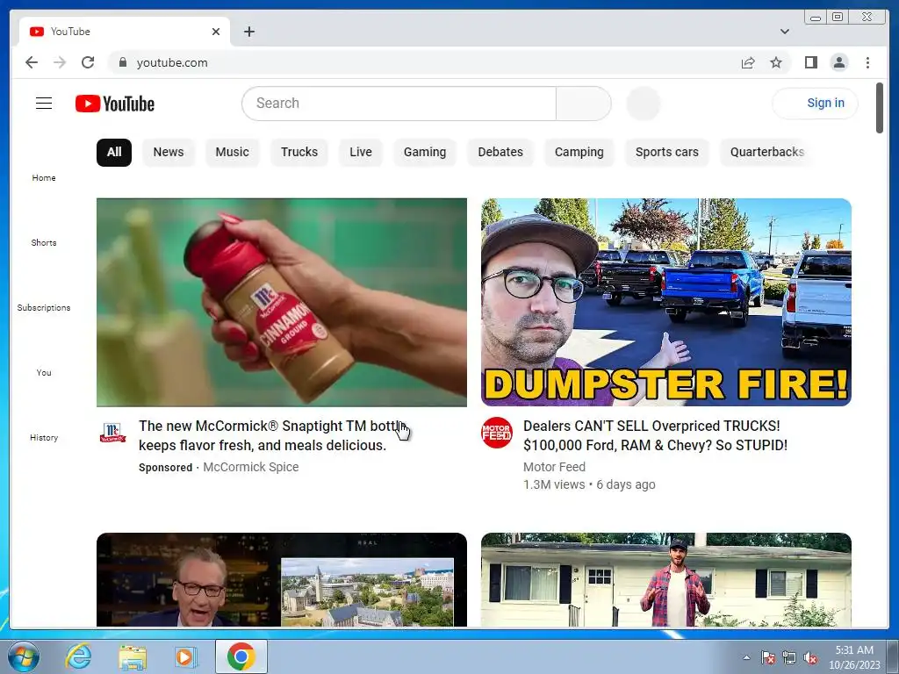Viewport: 899px width, 674px height.
Task: Open the network tray icon
Action: click(789, 657)
